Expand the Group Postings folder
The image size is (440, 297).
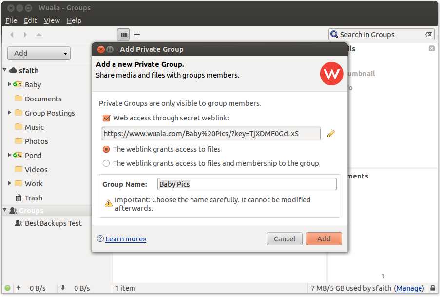click(10, 113)
